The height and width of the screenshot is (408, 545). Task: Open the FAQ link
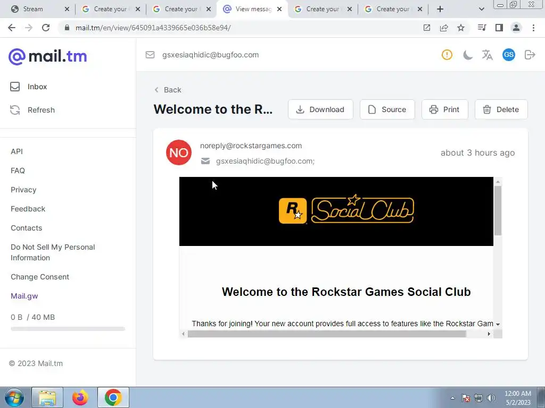18,171
